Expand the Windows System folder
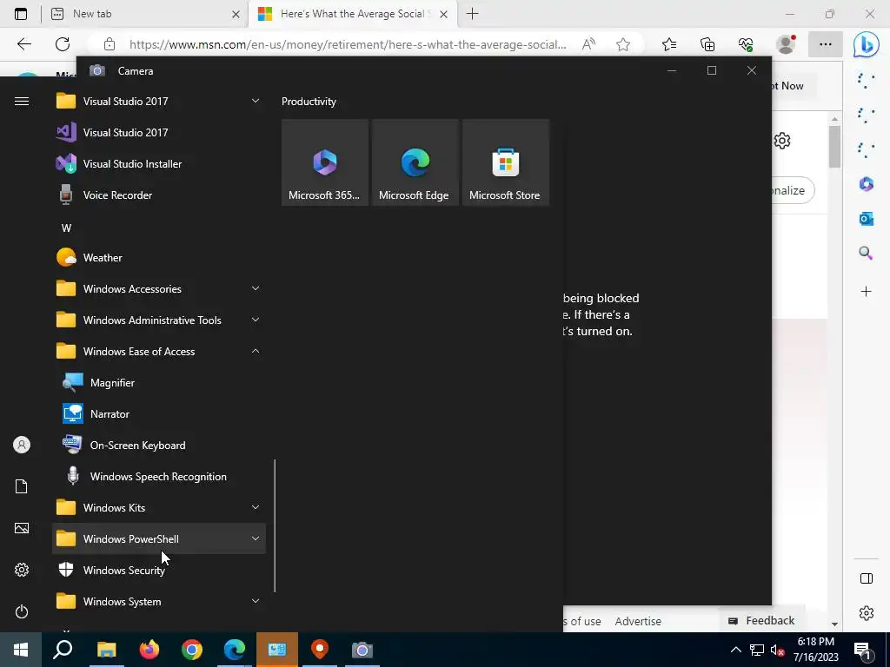Image resolution: width=890 pixels, height=667 pixels. 159,601
